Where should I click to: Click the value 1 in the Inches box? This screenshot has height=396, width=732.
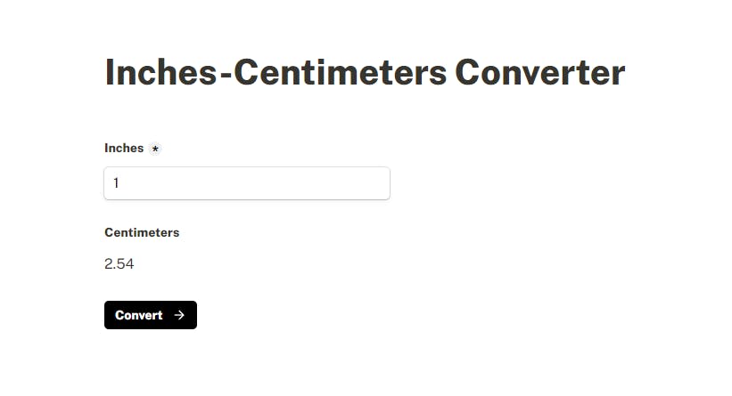click(x=116, y=183)
